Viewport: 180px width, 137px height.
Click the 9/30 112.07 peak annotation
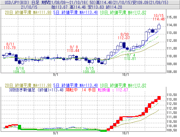124,36
